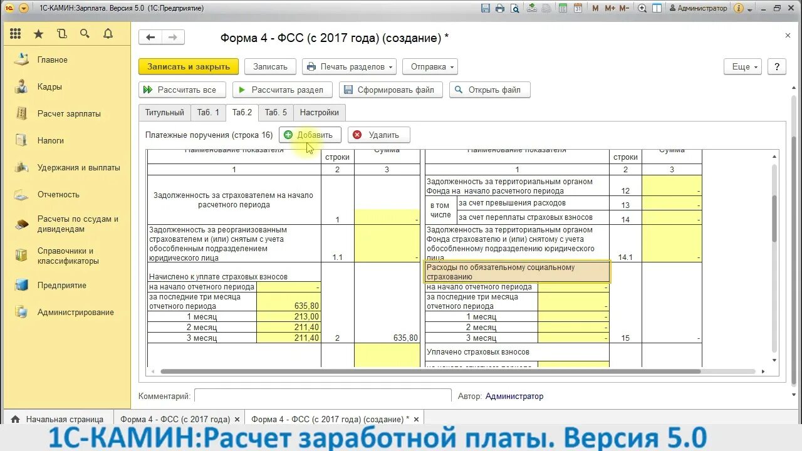Click Открыть файл button
Image resolution: width=802 pixels, height=451 pixels.
[x=489, y=90]
